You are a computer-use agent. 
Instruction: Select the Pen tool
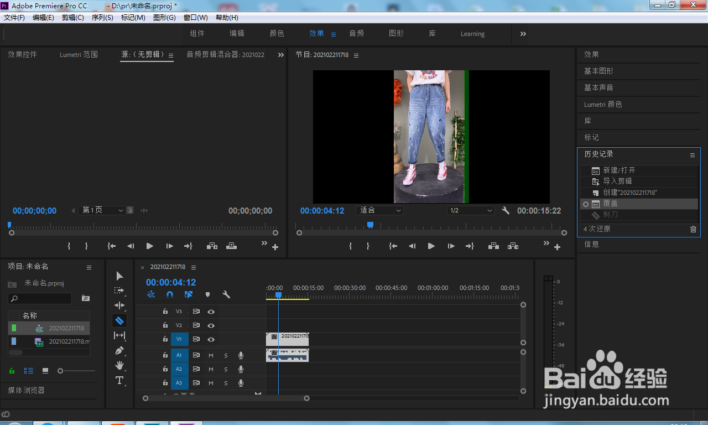pyautogui.click(x=119, y=350)
